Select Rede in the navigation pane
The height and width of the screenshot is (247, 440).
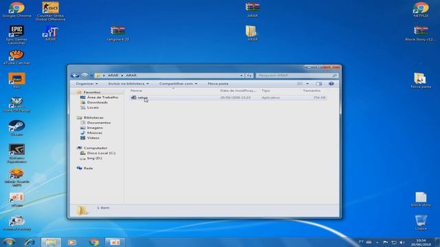pos(88,168)
